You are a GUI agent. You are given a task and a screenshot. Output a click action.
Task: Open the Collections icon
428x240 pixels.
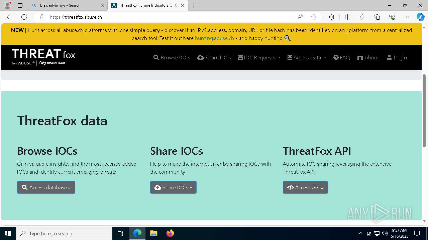pyautogui.click(x=377, y=17)
